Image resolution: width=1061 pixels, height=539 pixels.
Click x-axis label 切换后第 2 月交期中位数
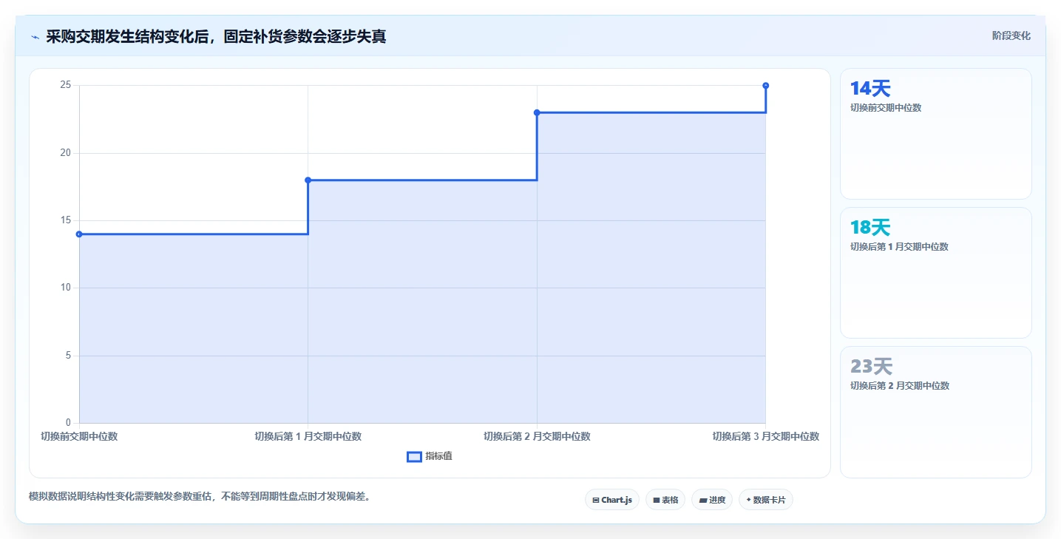tap(537, 436)
